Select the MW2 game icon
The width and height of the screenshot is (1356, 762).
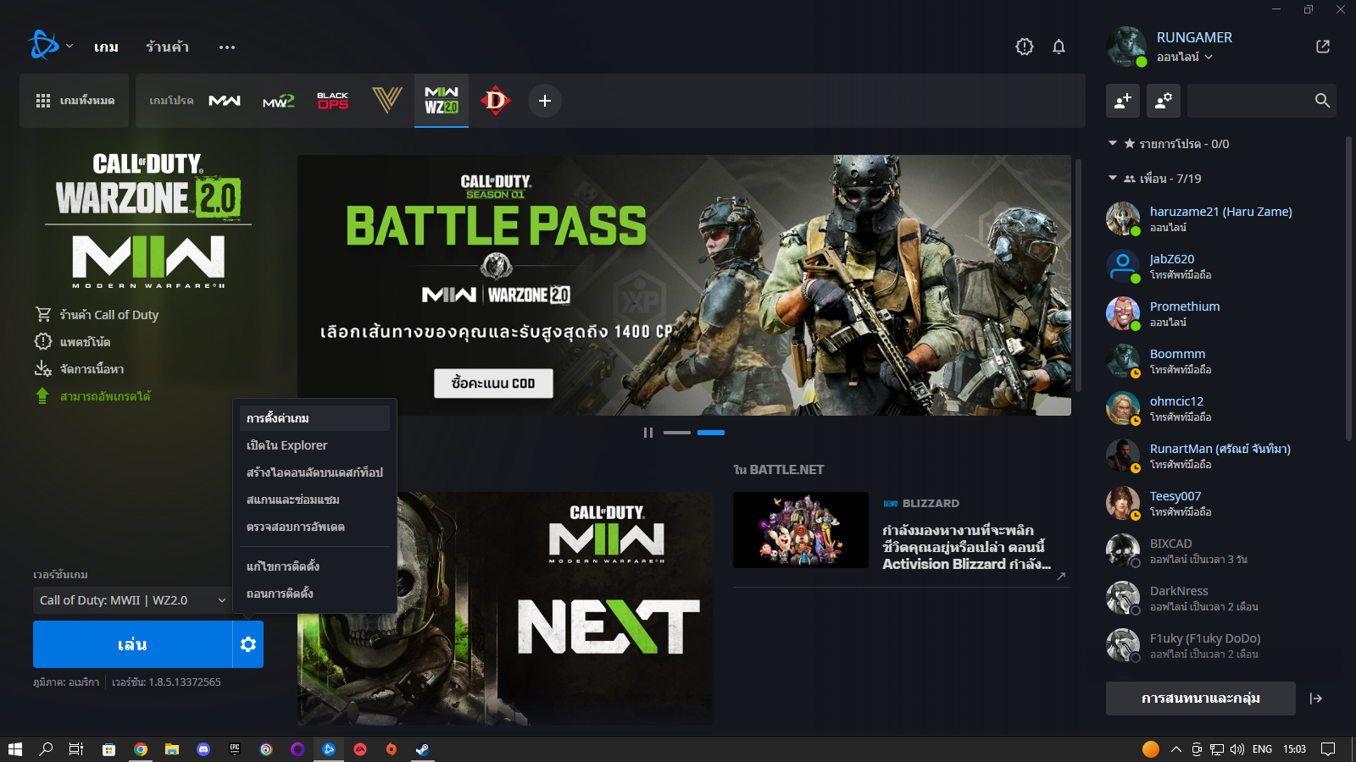(279, 102)
